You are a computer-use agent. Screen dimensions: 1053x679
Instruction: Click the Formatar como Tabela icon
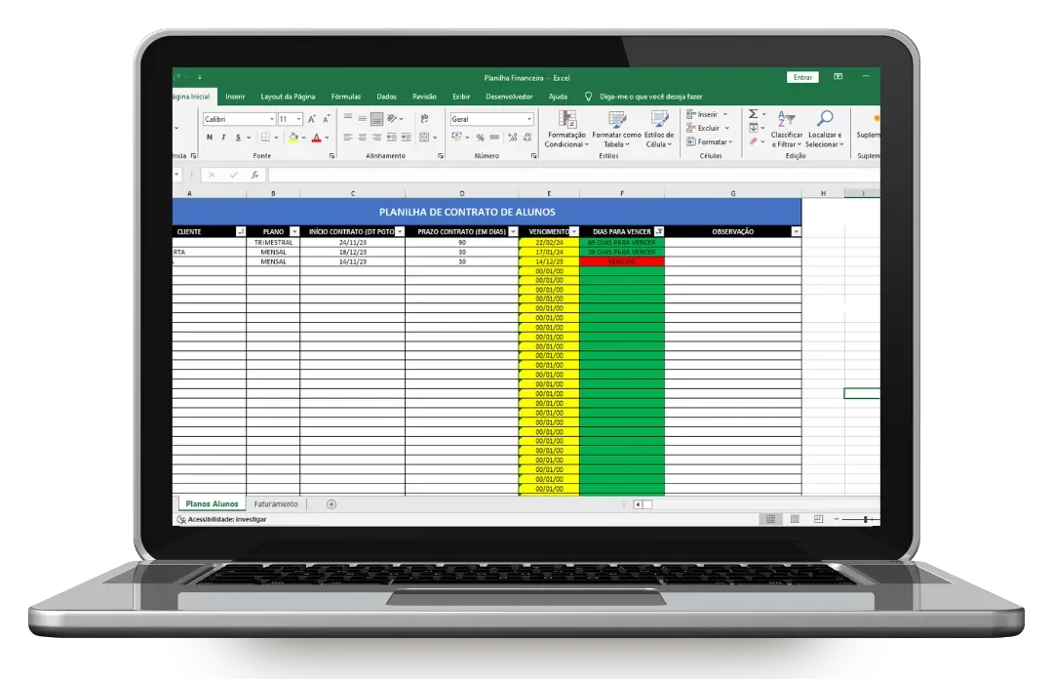(x=616, y=121)
